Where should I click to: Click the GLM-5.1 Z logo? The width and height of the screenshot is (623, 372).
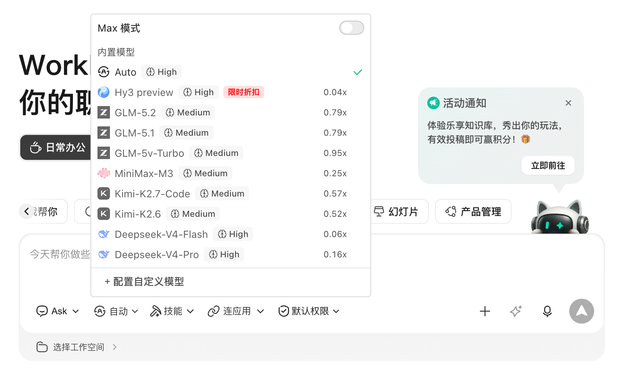(x=104, y=133)
